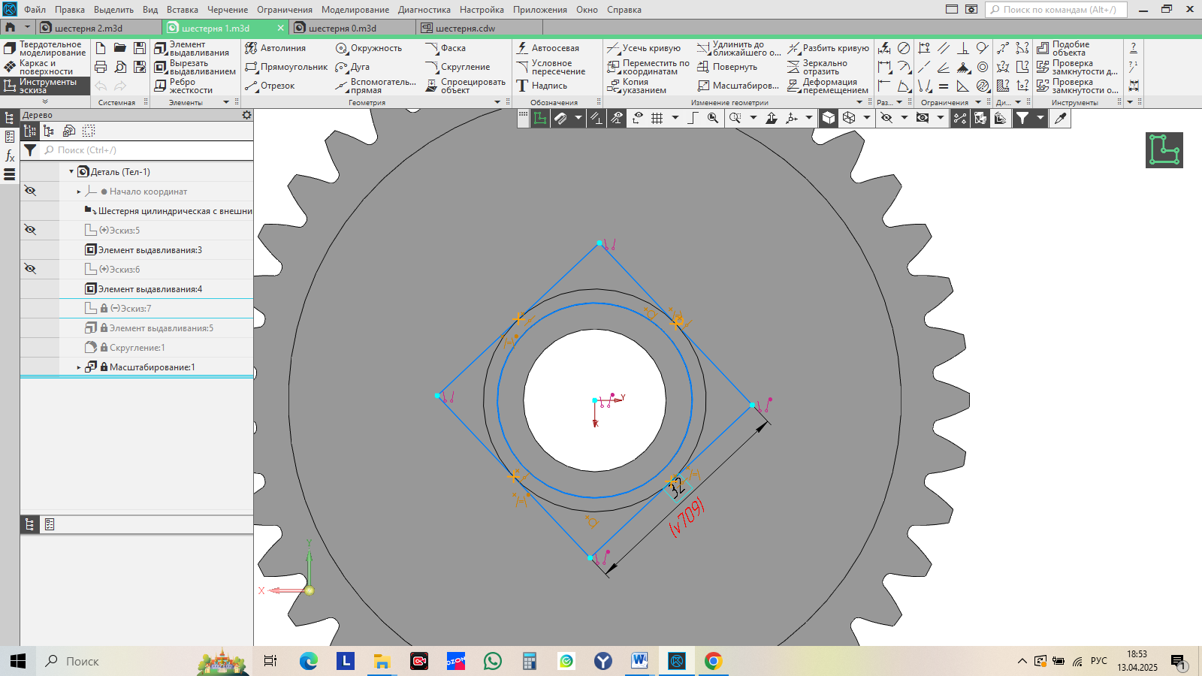The height and width of the screenshot is (676, 1202).
Task: Click Вырезать выдавливанием command
Action: (x=195, y=68)
